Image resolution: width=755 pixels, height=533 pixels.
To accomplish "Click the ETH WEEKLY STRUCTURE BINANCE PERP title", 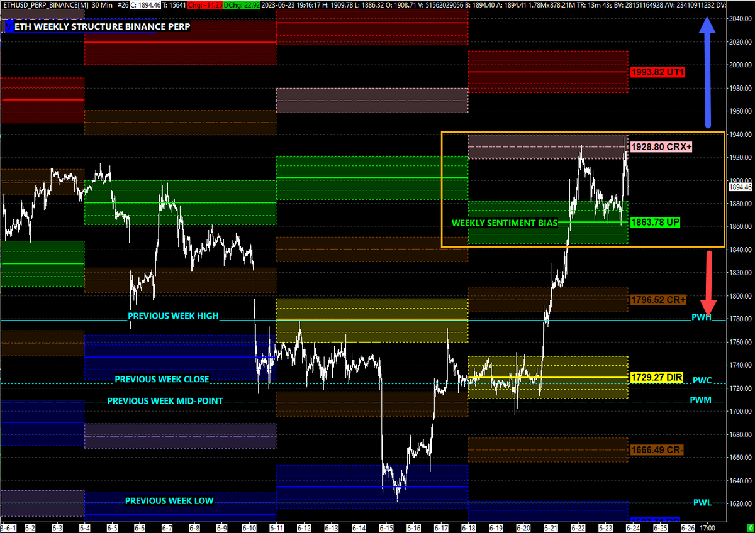I will [x=103, y=27].
